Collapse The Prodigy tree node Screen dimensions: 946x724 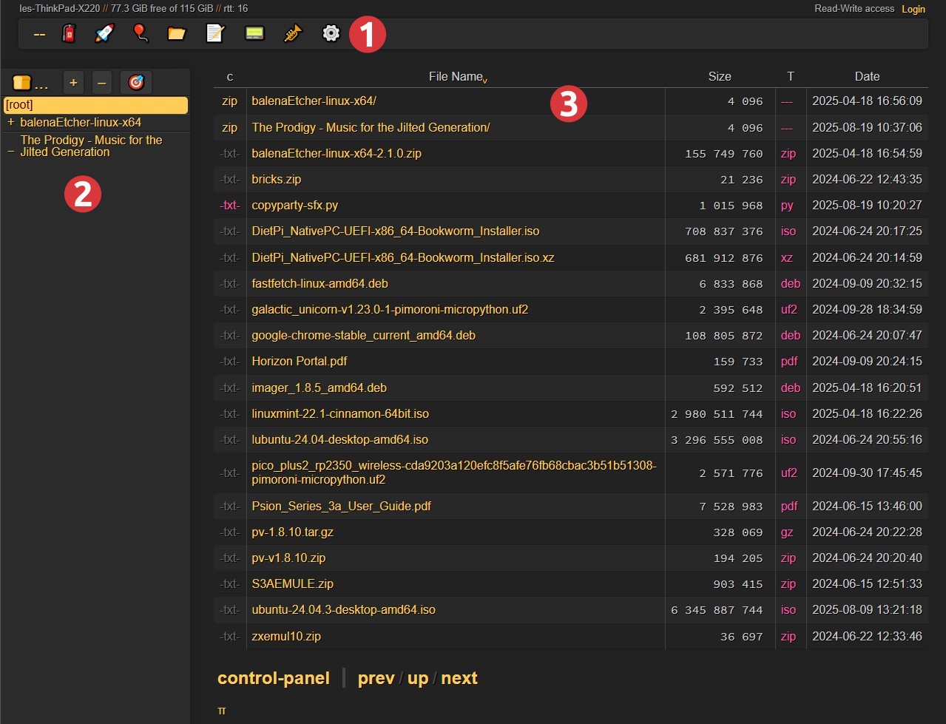pyautogui.click(x=10, y=152)
